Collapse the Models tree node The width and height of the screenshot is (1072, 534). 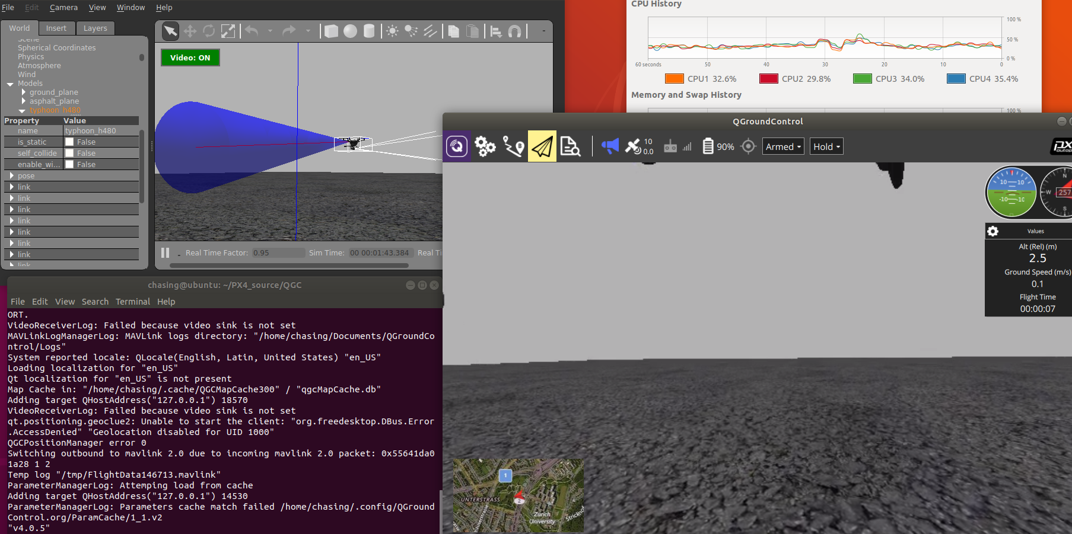(x=10, y=84)
